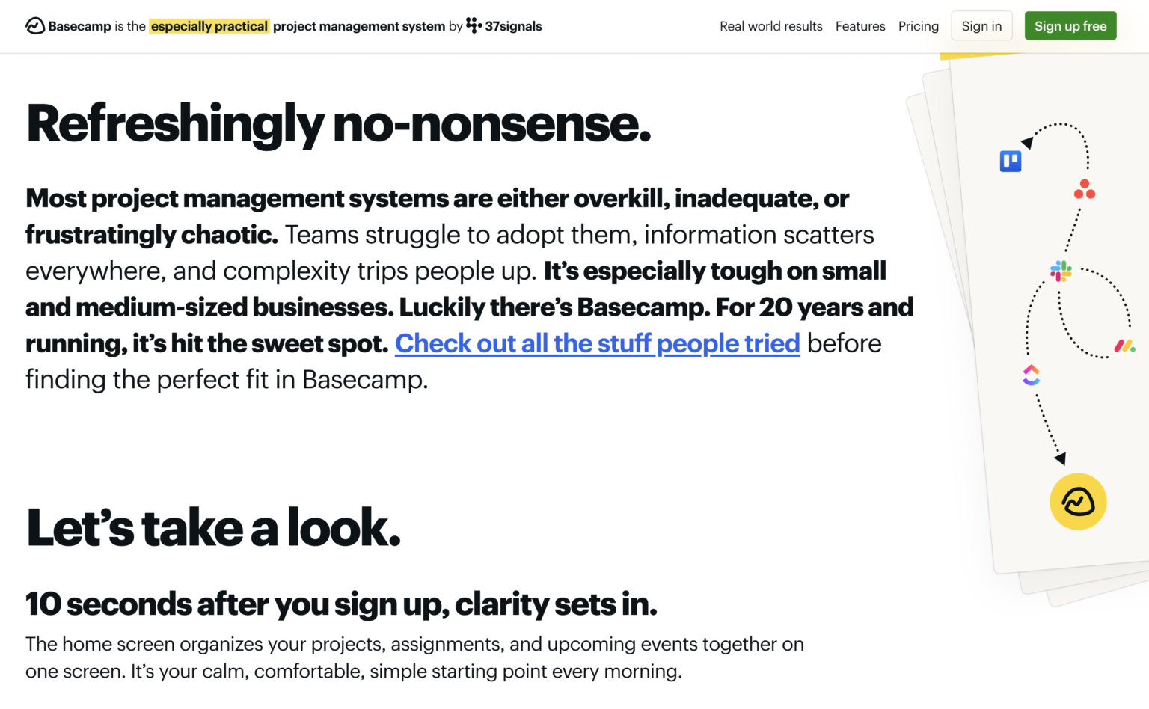Open 'Check out all the stuff people tried' link
This screenshot has width=1149, height=709.
click(x=598, y=343)
